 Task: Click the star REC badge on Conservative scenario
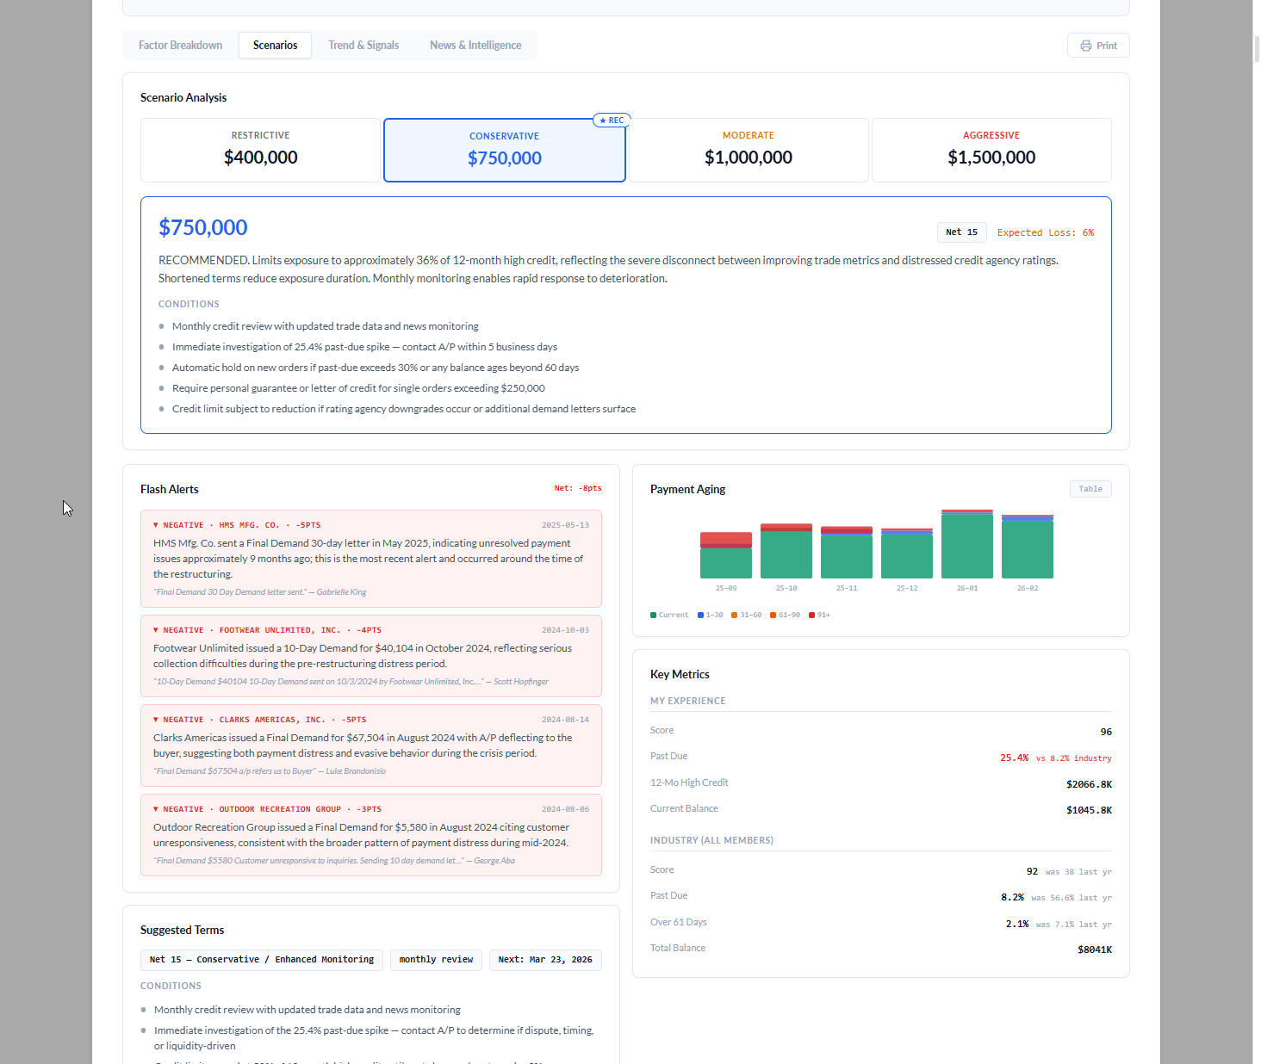612,120
